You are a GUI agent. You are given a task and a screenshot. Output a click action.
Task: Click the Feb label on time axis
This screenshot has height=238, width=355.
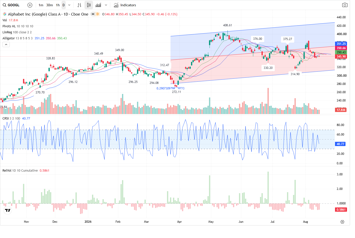click(118, 222)
